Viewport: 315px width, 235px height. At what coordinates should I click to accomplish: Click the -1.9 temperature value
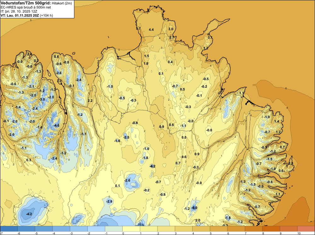(x=267, y=117)
